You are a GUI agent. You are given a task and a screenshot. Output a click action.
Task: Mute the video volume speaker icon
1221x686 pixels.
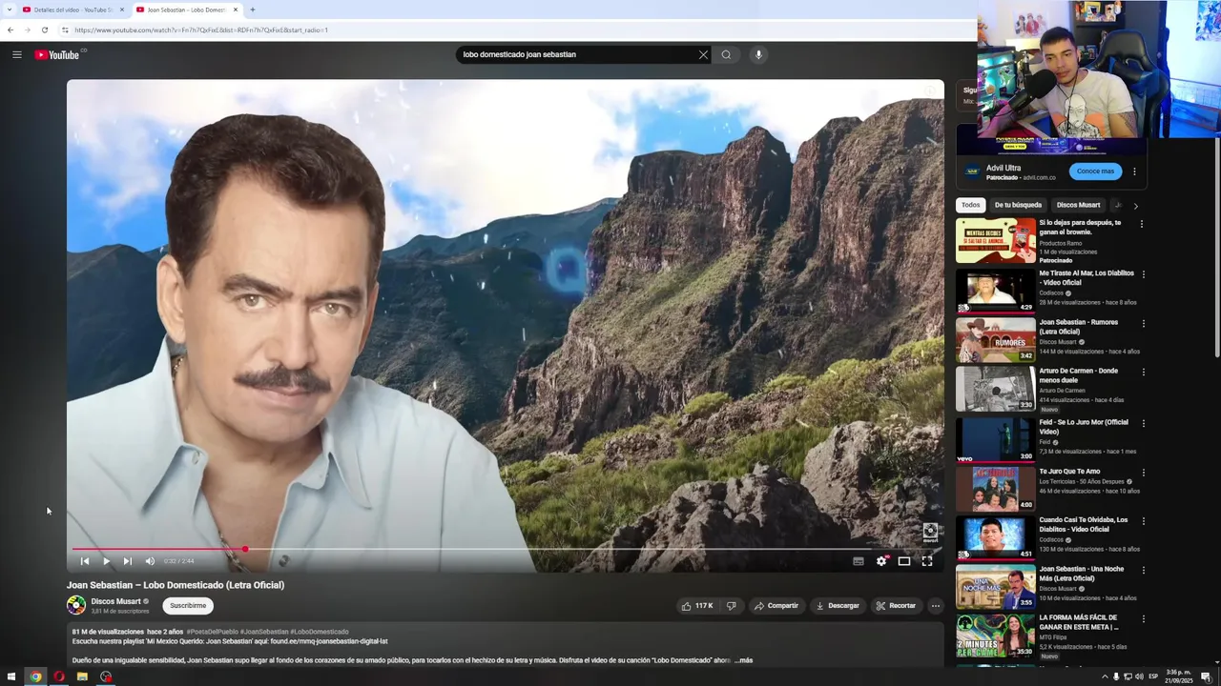(149, 561)
